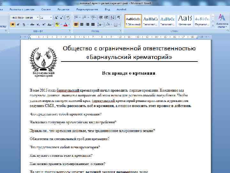Image resolution: width=230 pixels, height=173 pixels.
Task: Toggle italic formatting (К) button
Action: click(18, 24)
